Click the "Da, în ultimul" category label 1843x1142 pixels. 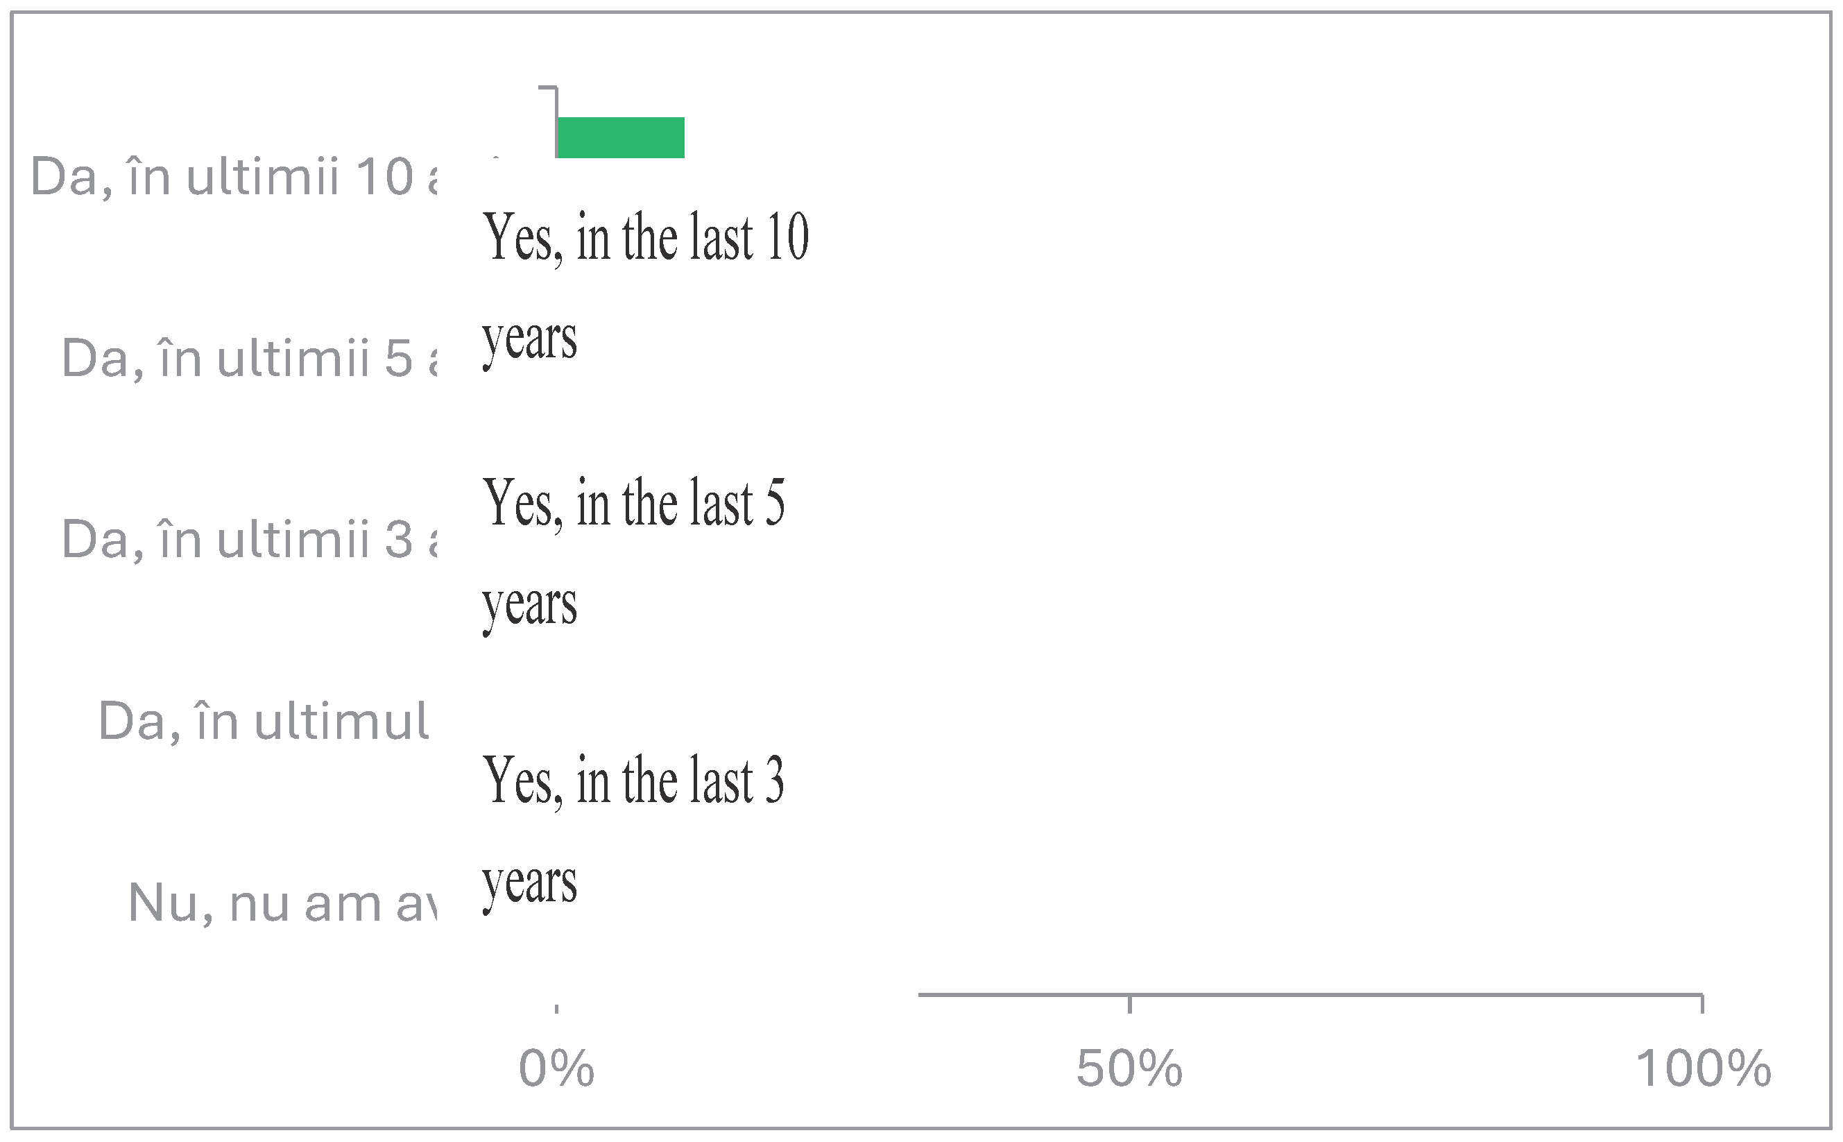[264, 722]
